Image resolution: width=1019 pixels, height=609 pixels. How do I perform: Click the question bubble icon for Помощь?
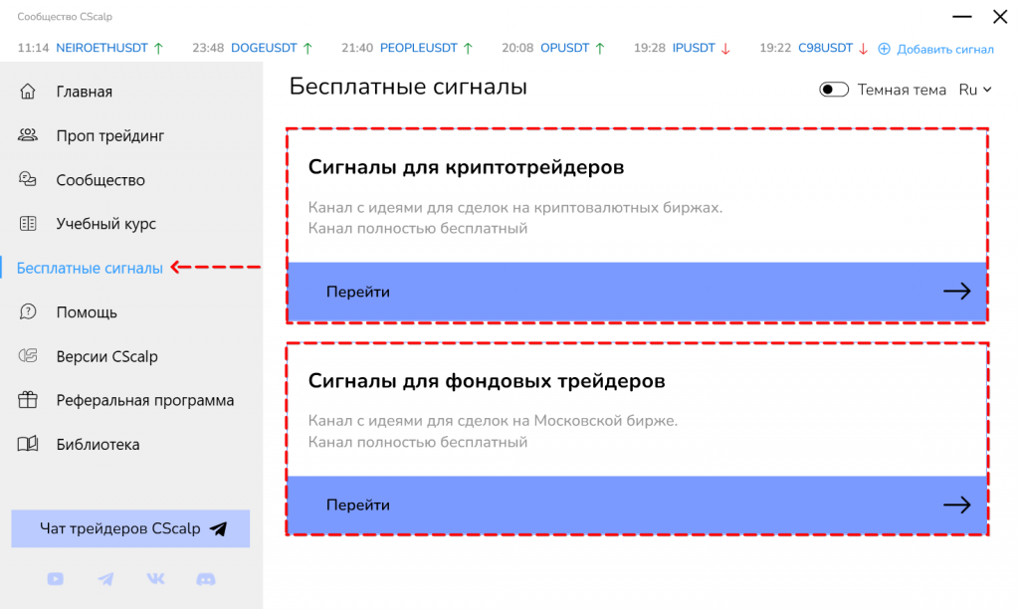click(x=28, y=312)
